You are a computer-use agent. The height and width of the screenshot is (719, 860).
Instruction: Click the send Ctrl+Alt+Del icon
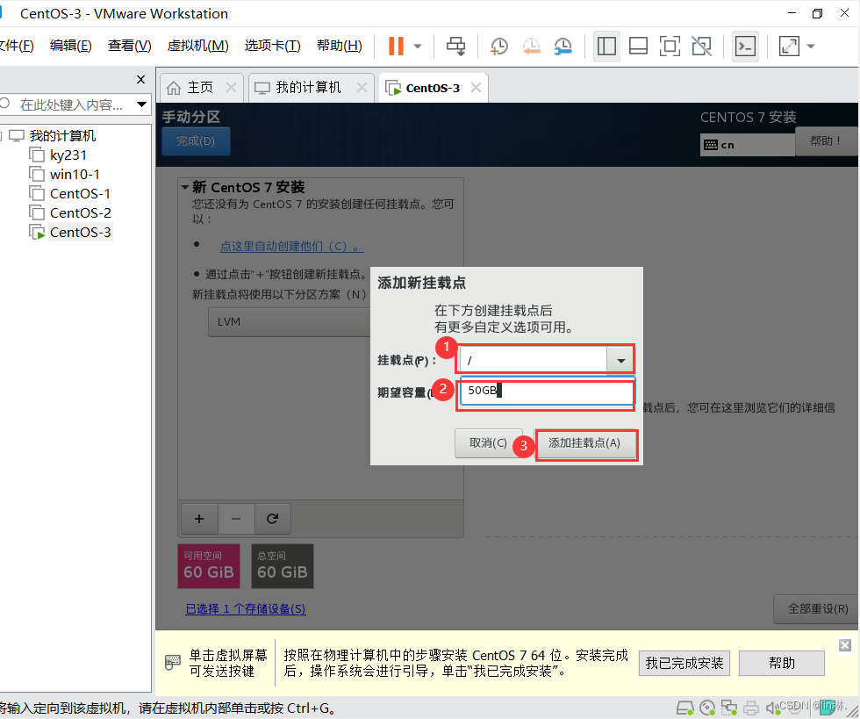455,47
